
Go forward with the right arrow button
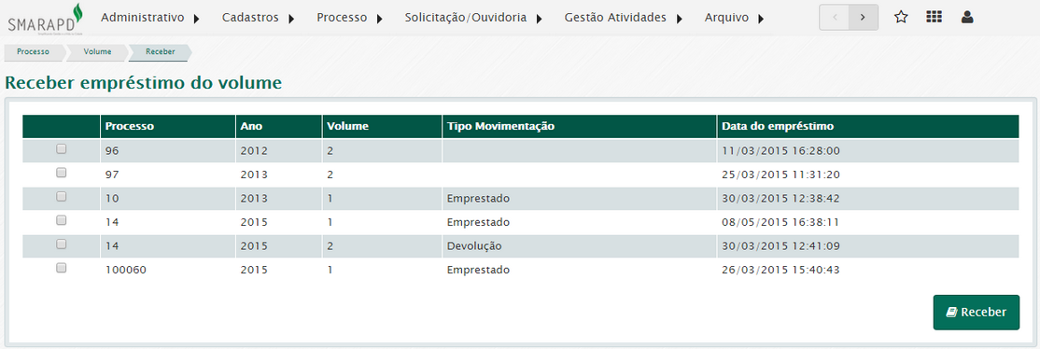(863, 17)
